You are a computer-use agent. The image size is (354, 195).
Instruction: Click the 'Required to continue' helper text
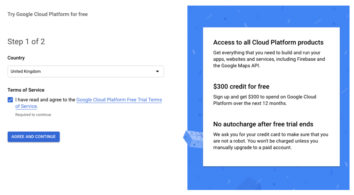34,114
